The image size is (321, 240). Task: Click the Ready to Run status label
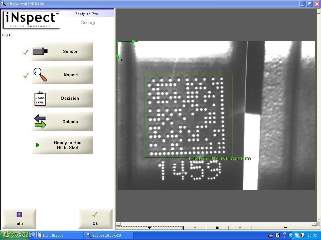[87, 14]
